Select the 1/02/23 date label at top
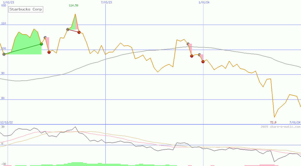 8,2
